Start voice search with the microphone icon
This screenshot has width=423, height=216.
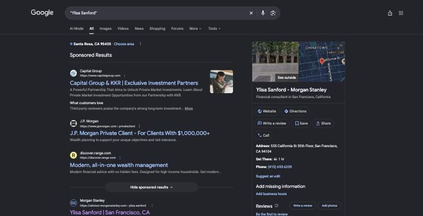pyautogui.click(x=263, y=13)
